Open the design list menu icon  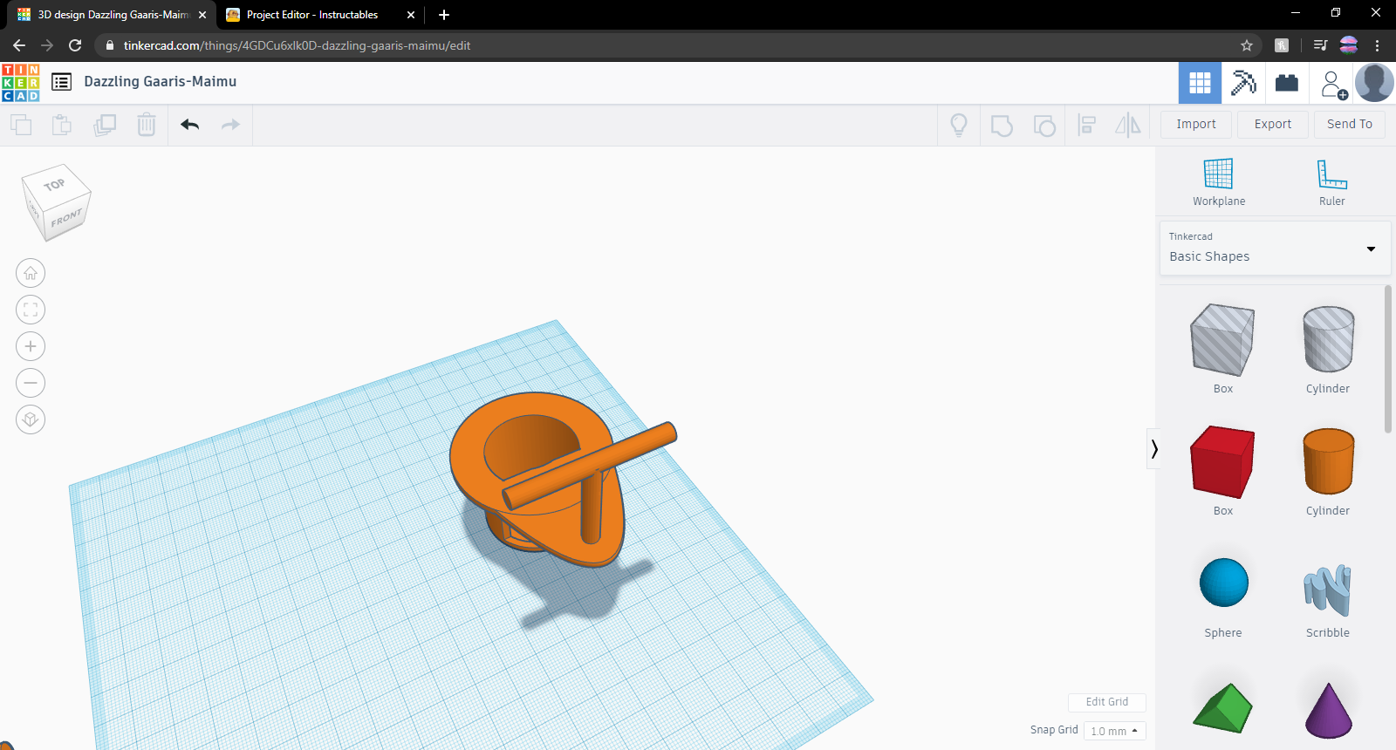pos(61,82)
